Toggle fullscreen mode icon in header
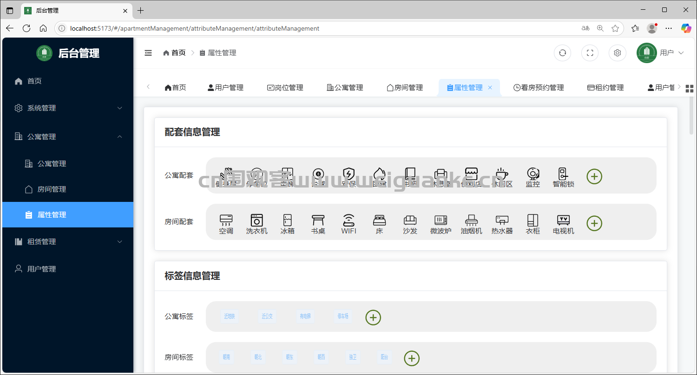Image resolution: width=697 pixels, height=375 pixels. pyautogui.click(x=590, y=53)
